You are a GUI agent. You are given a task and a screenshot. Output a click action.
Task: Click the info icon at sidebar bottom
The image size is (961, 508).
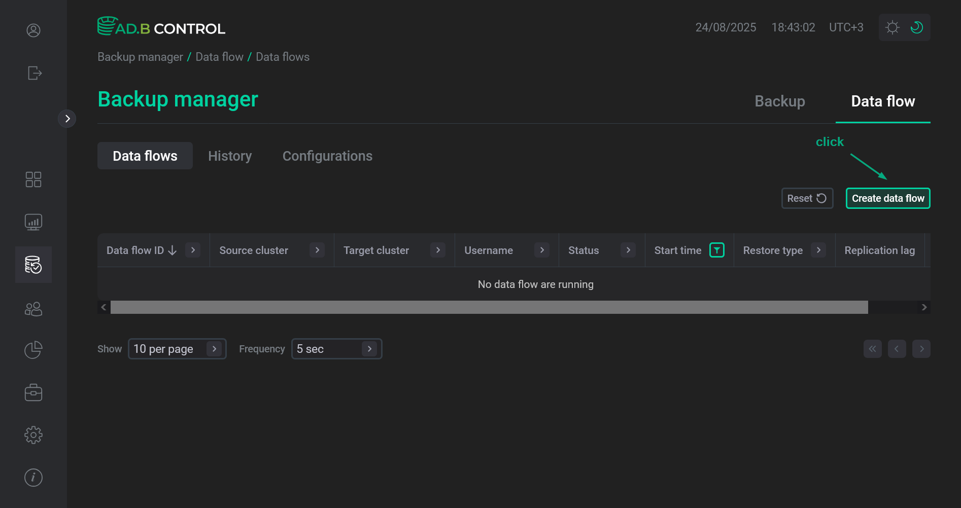pos(33,477)
